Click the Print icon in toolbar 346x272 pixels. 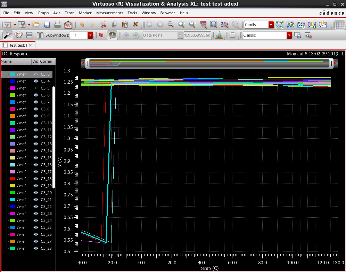pos(58,25)
